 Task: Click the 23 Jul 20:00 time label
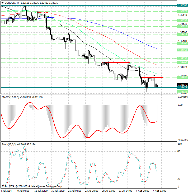coord(92,191)
